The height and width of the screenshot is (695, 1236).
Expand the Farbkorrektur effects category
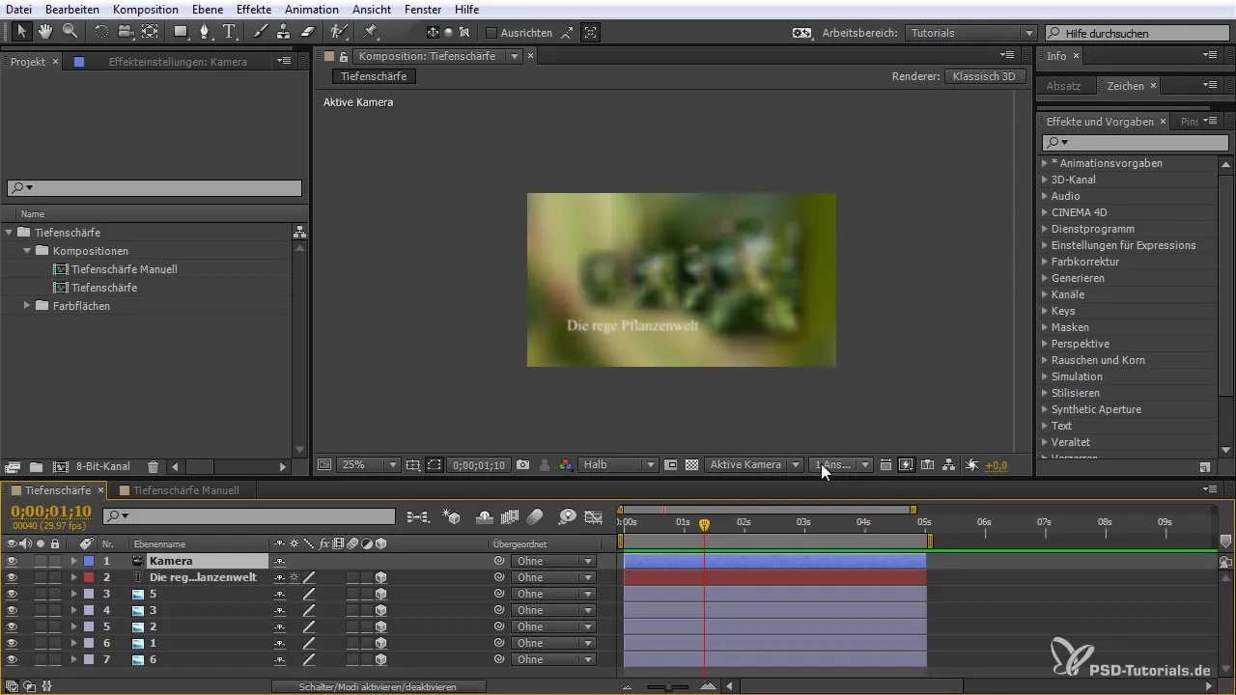(x=1045, y=262)
